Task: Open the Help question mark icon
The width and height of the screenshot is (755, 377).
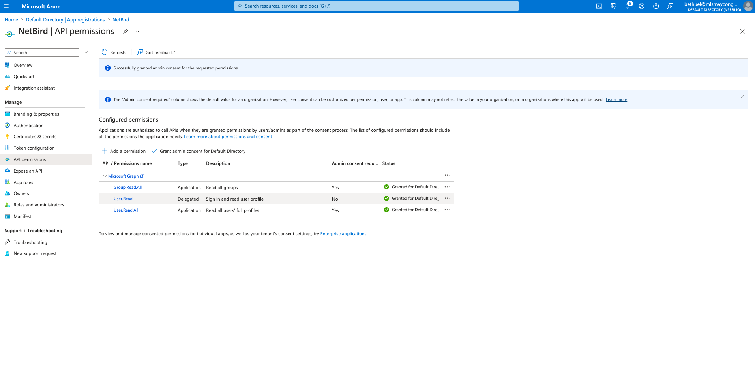Action: pos(656,6)
